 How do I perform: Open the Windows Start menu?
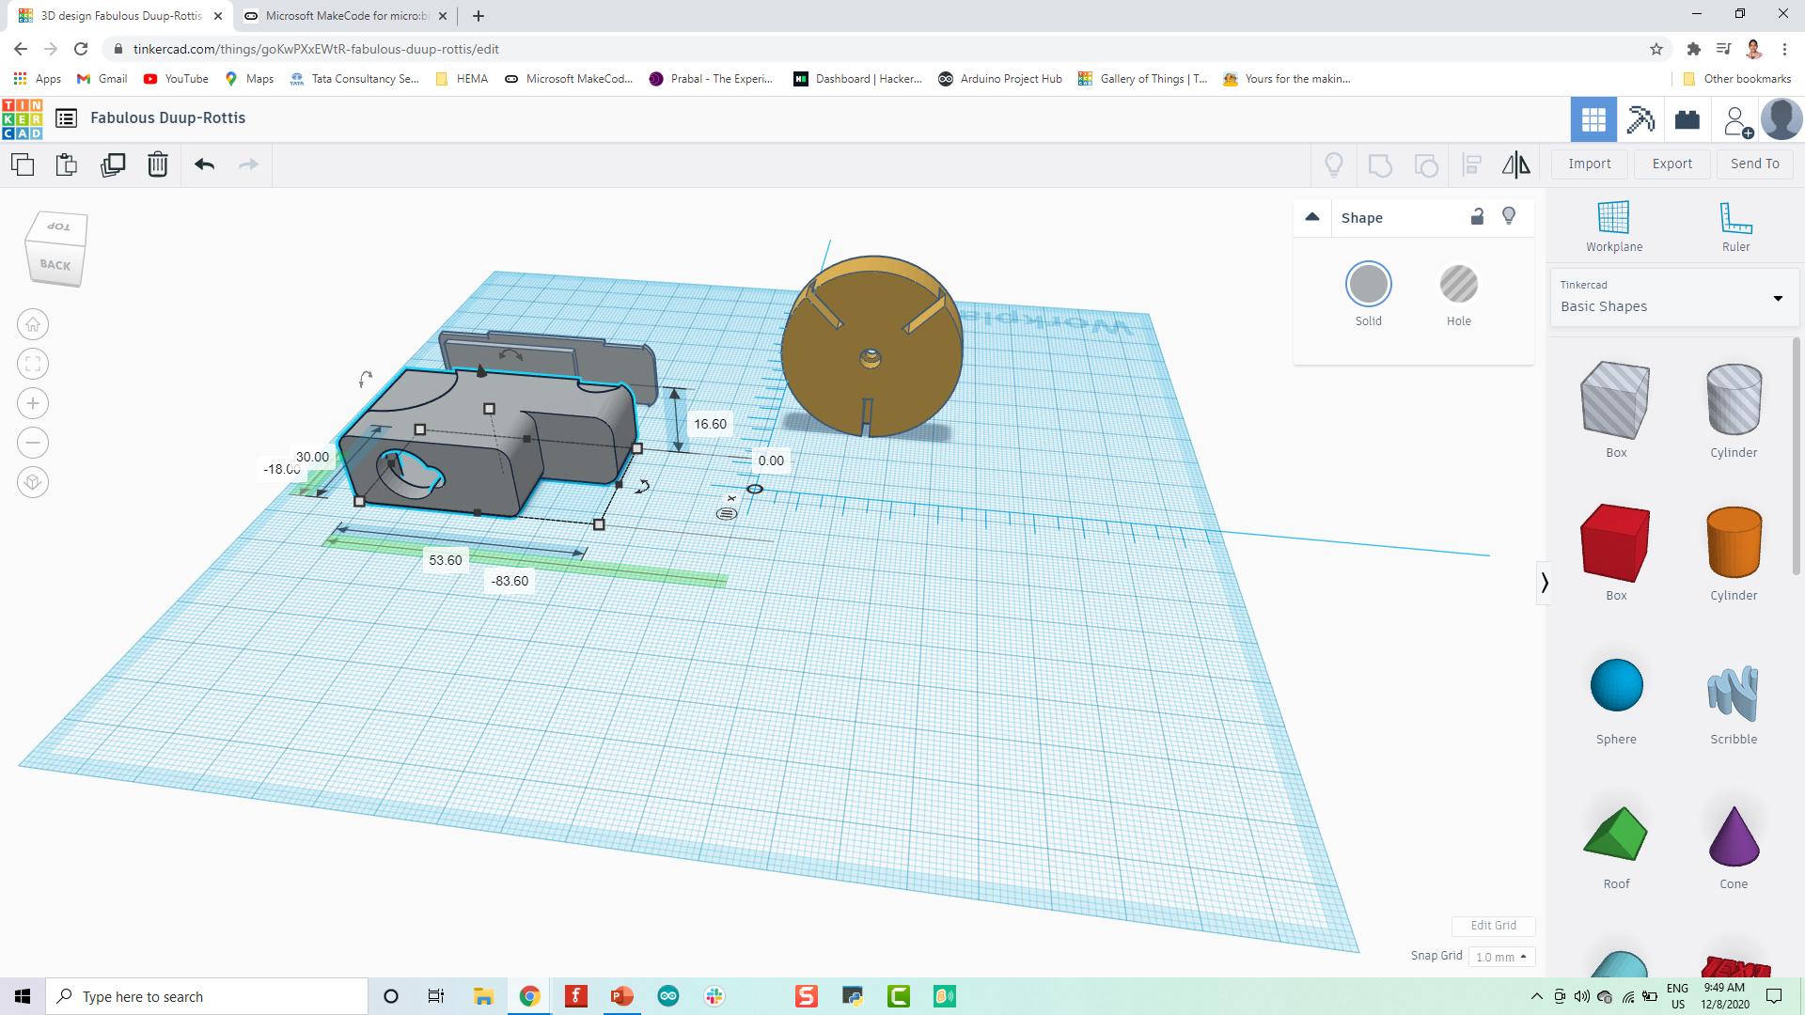point(23,996)
